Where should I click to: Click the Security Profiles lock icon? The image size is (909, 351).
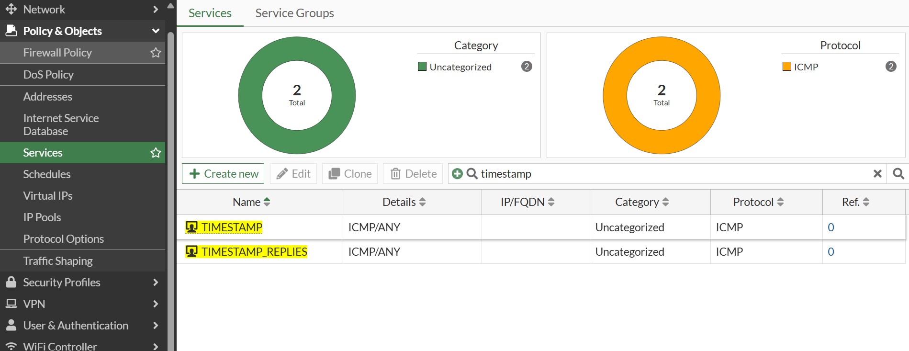tap(11, 282)
